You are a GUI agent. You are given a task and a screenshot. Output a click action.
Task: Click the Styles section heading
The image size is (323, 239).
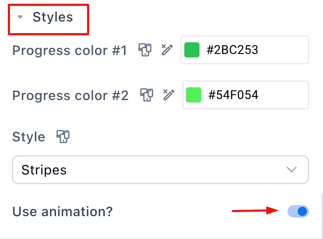tap(53, 17)
